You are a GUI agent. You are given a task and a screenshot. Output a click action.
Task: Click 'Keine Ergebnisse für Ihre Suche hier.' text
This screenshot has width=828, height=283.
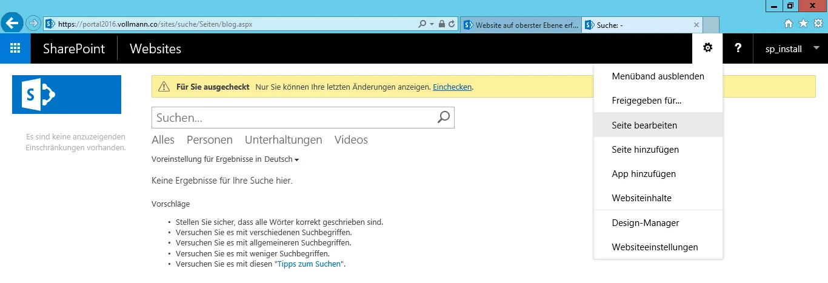(222, 181)
